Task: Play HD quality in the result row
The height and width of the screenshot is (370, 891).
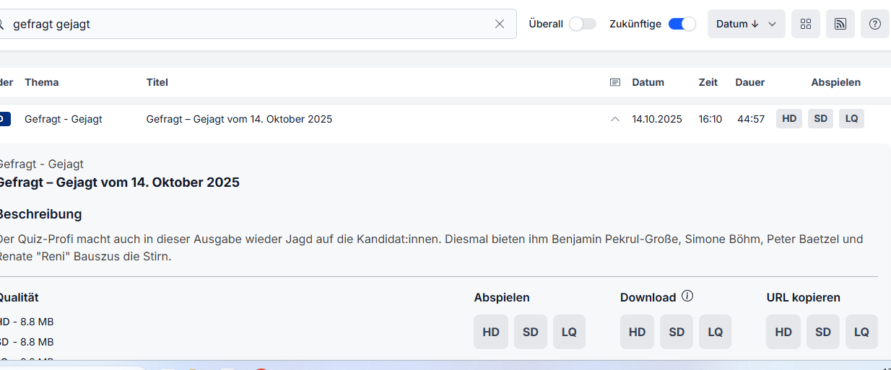Action: tap(789, 119)
